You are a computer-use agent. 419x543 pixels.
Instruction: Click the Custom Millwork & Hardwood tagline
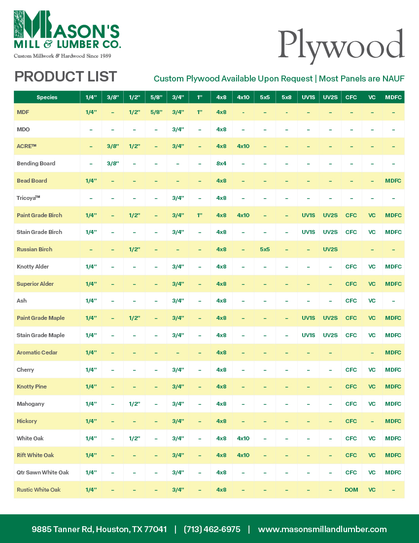(x=62, y=56)
